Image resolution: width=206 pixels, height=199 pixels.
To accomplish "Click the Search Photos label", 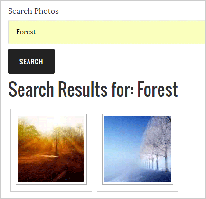I will (x=33, y=11).
